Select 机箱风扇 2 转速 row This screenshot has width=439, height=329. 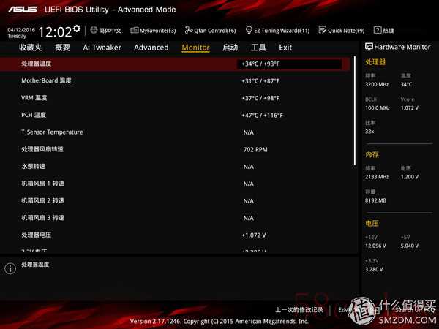[175, 201]
